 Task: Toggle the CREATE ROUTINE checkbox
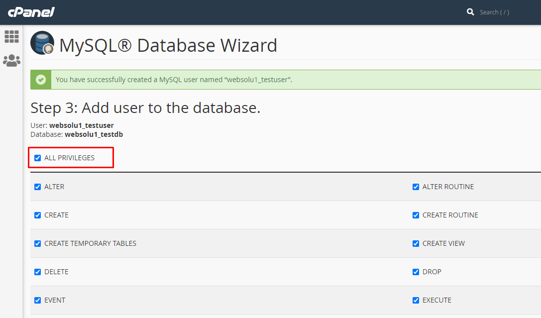pyautogui.click(x=416, y=215)
